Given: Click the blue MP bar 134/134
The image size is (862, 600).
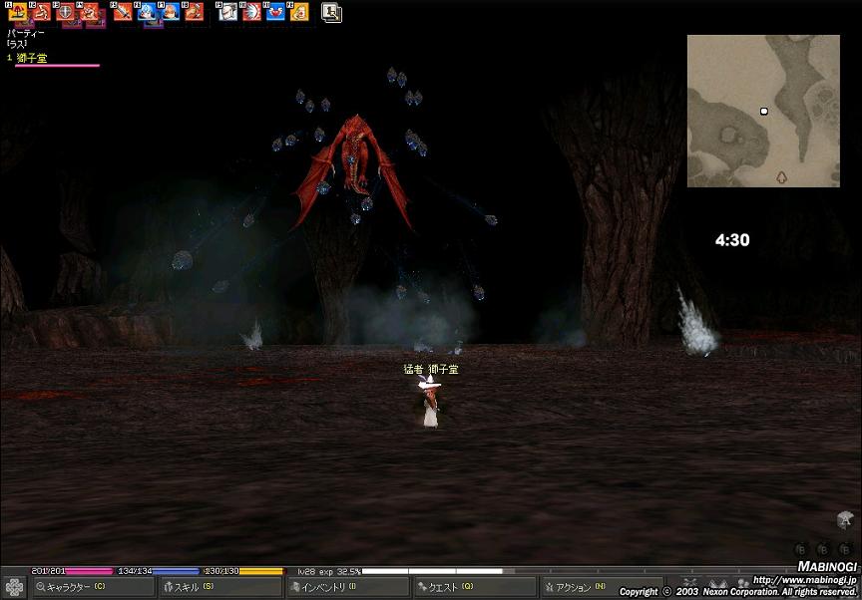Looking at the screenshot, I should click(159, 571).
